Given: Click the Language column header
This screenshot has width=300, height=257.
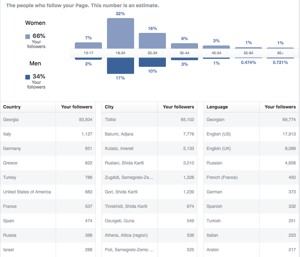Looking at the screenshot, I should (217, 107).
